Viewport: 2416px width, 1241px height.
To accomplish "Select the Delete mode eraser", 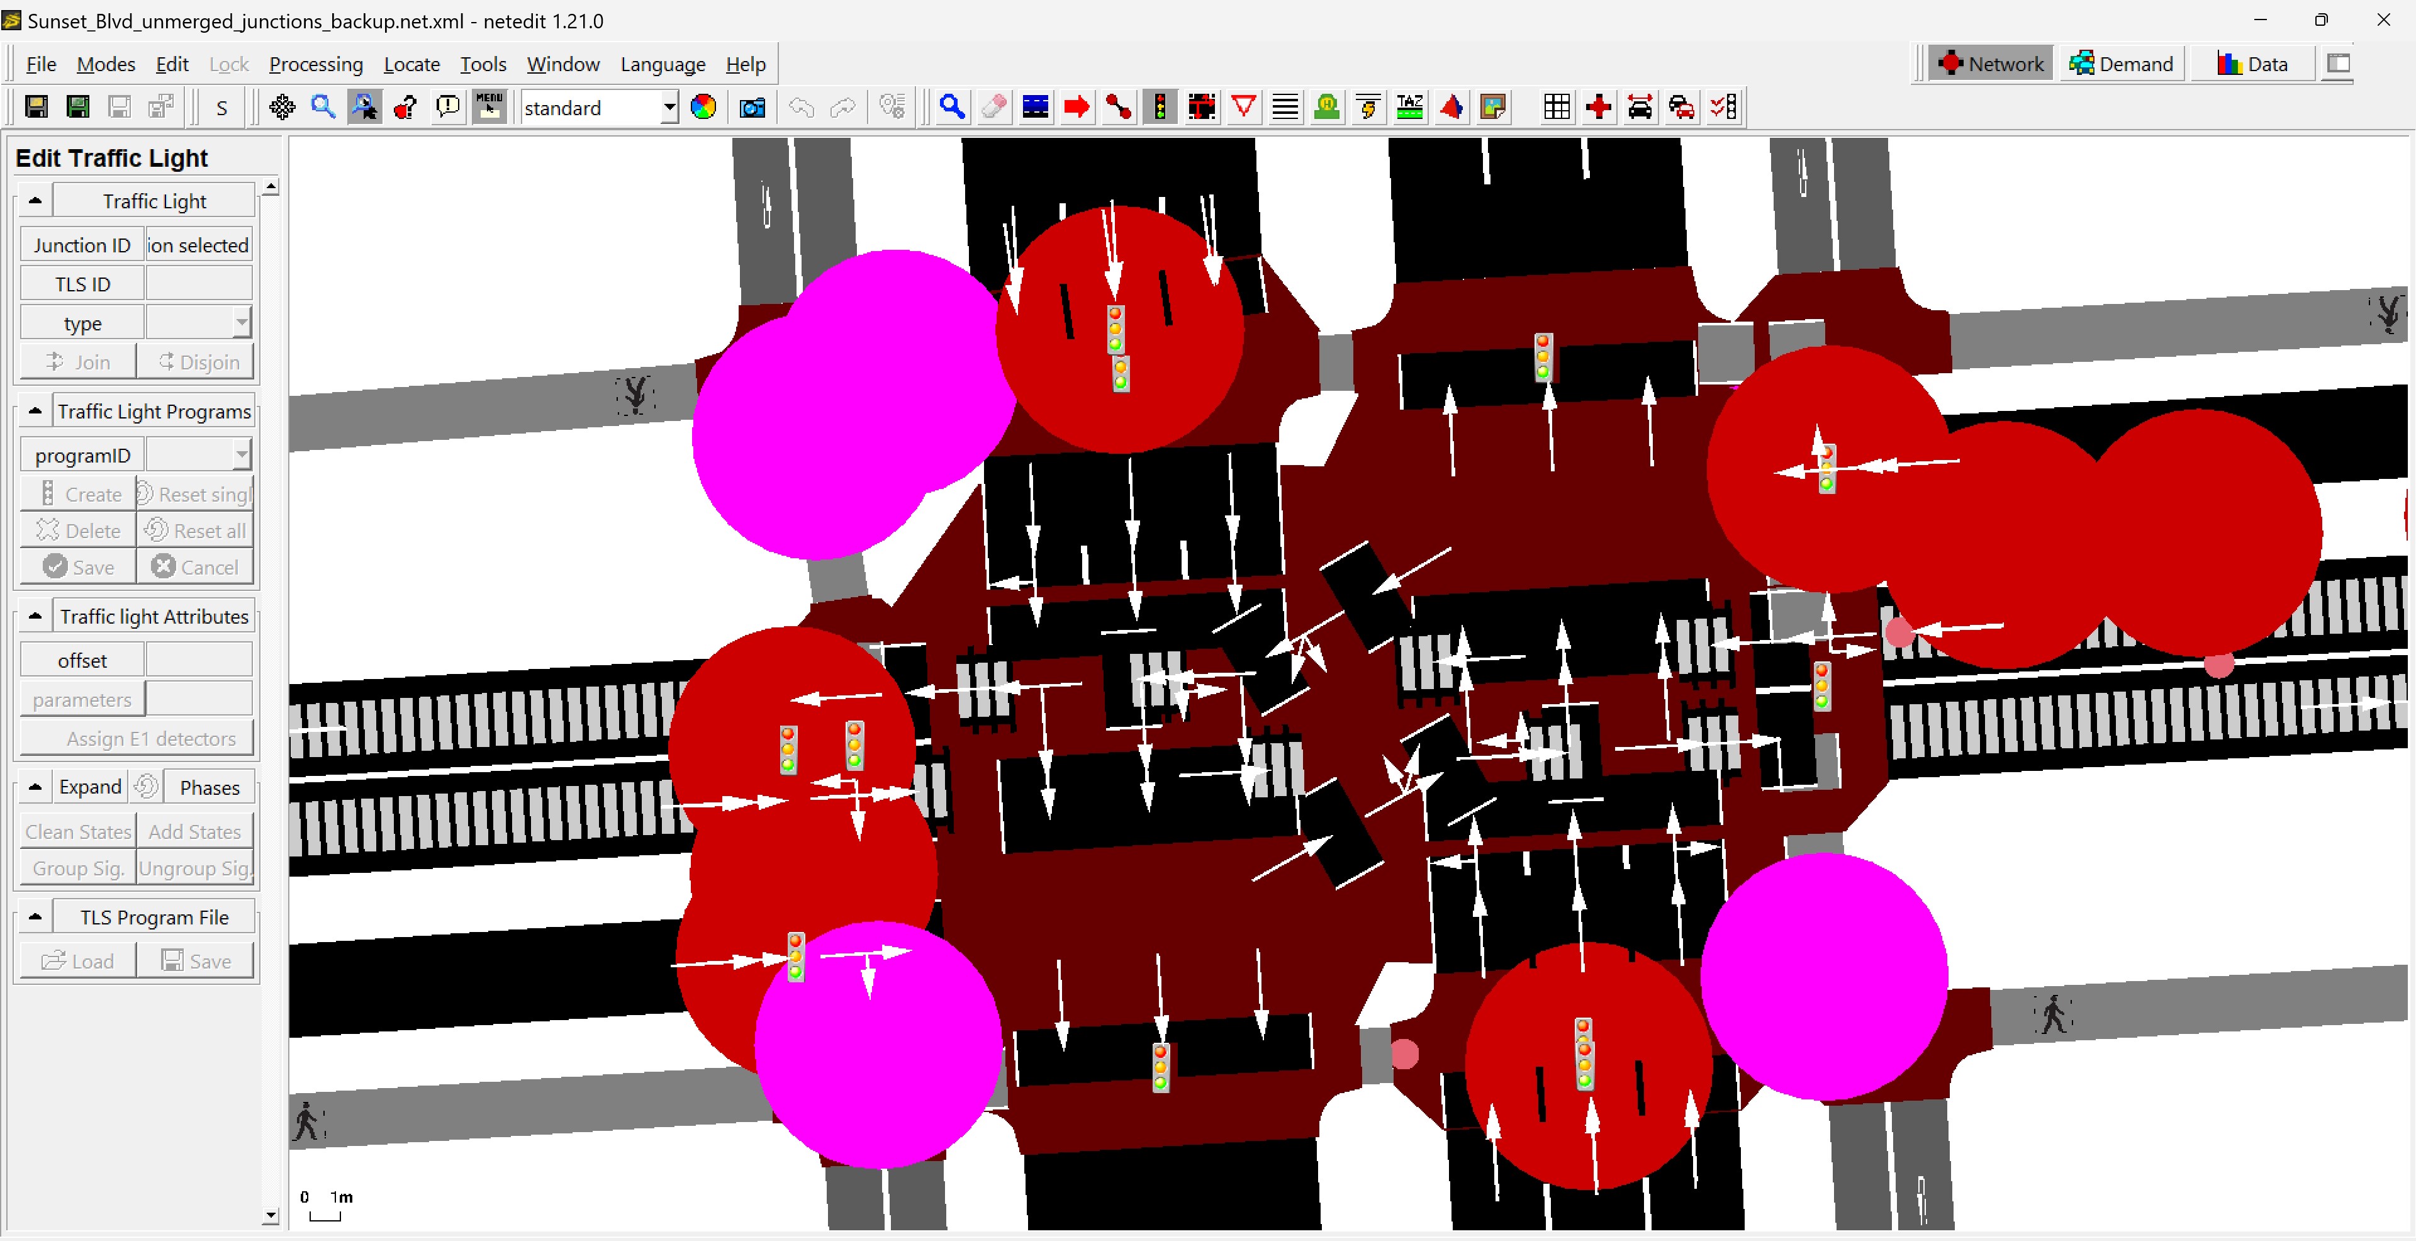I will (x=994, y=107).
